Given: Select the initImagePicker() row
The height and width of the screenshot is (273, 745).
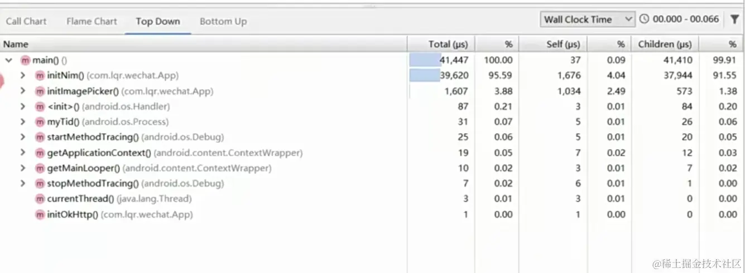Looking at the screenshot, I should point(372,91).
